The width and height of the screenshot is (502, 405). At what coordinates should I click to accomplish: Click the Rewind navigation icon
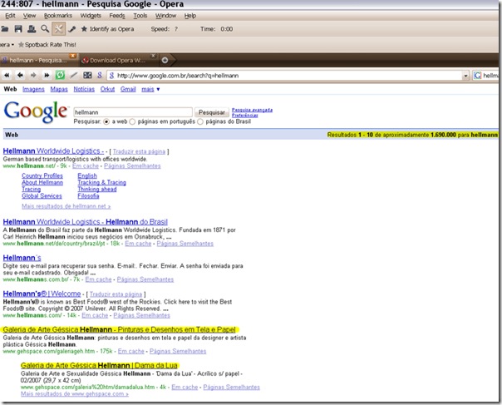(x=7, y=76)
